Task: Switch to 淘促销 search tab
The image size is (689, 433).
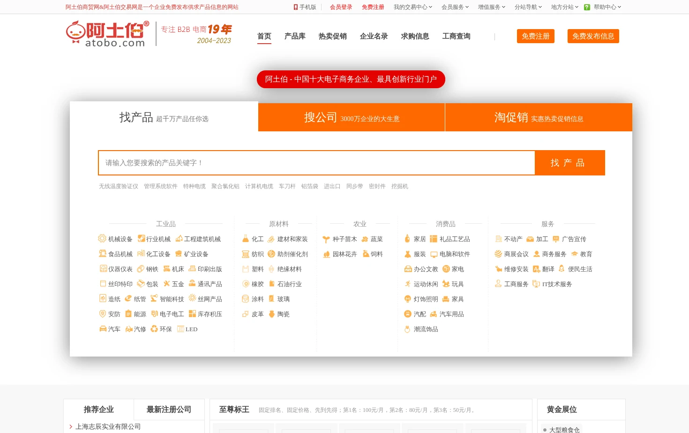Action: pyautogui.click(x=539, y=117)
